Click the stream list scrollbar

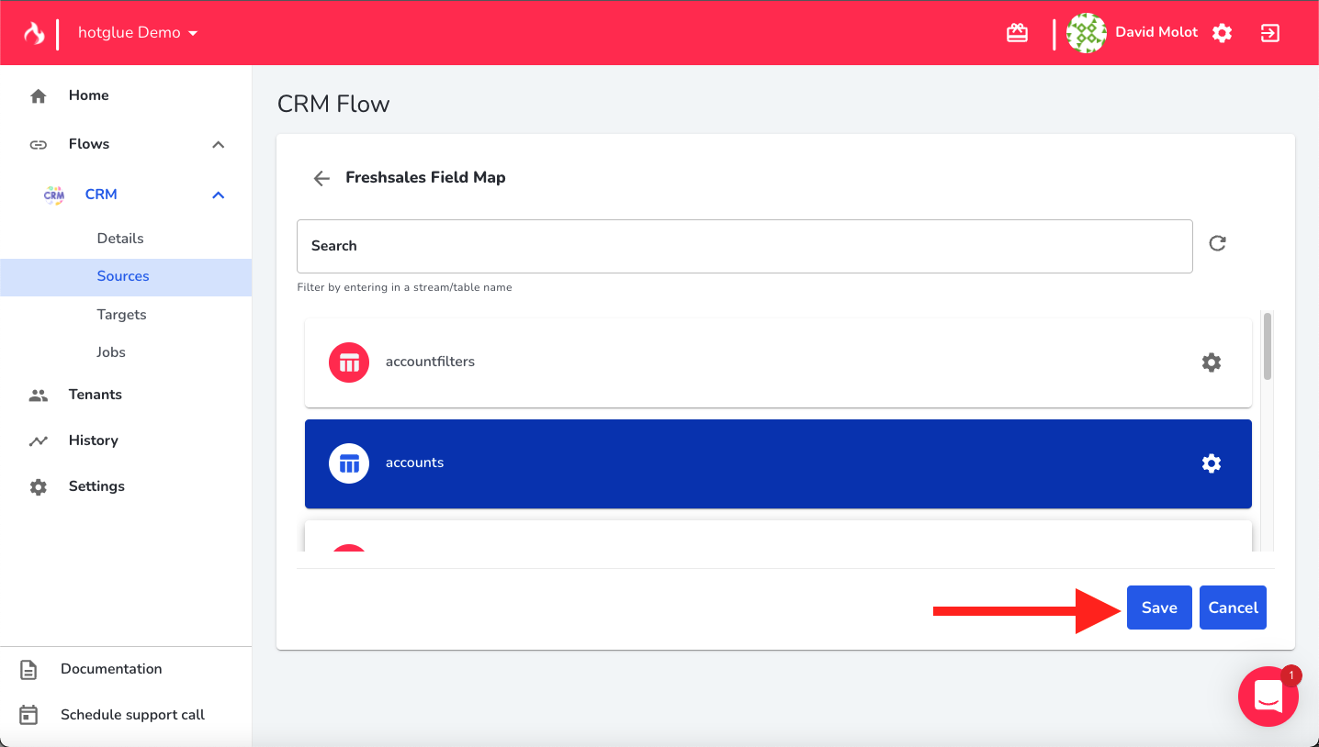tap(1268, 346)
